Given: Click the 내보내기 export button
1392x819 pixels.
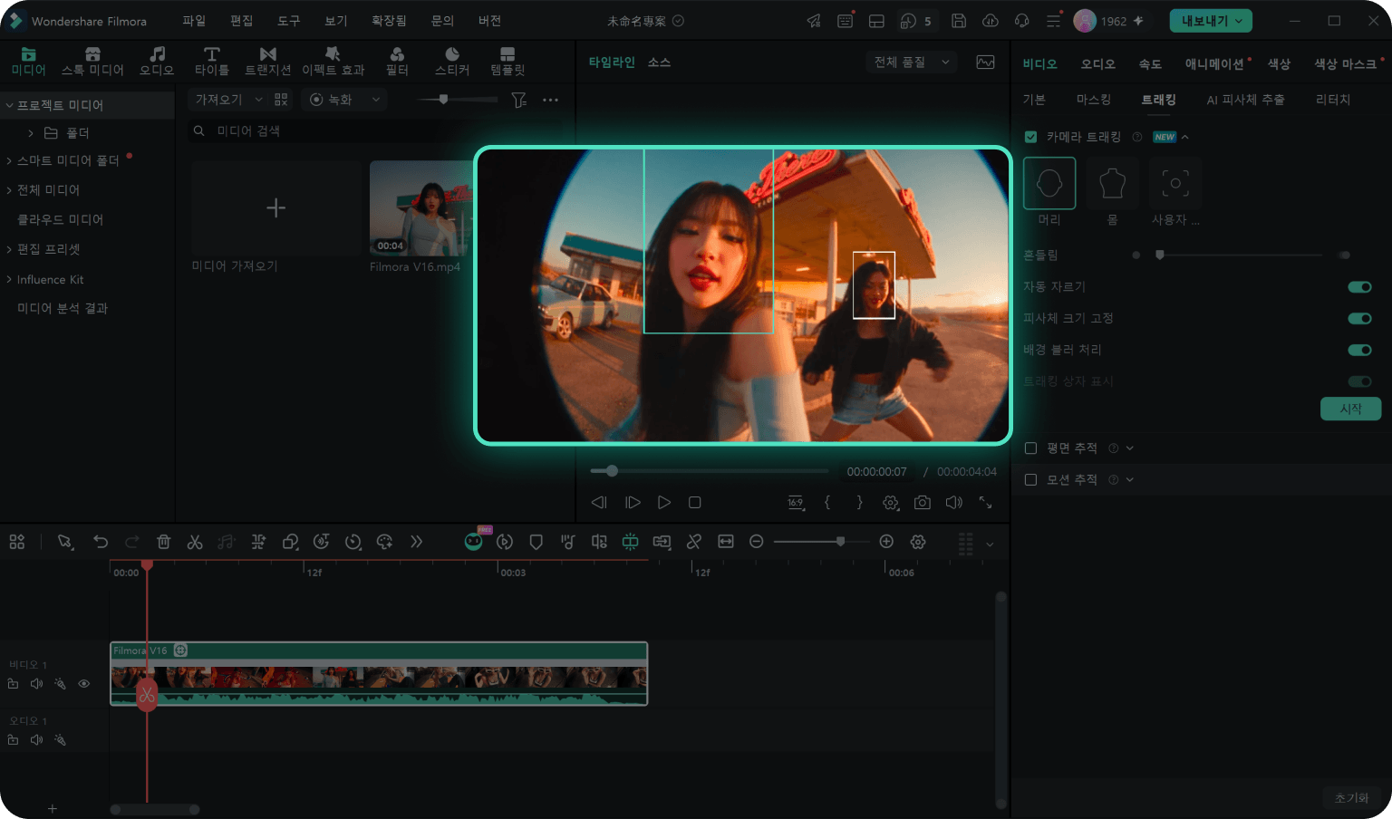Looking at the screenshot, I should coord(1211,21).
